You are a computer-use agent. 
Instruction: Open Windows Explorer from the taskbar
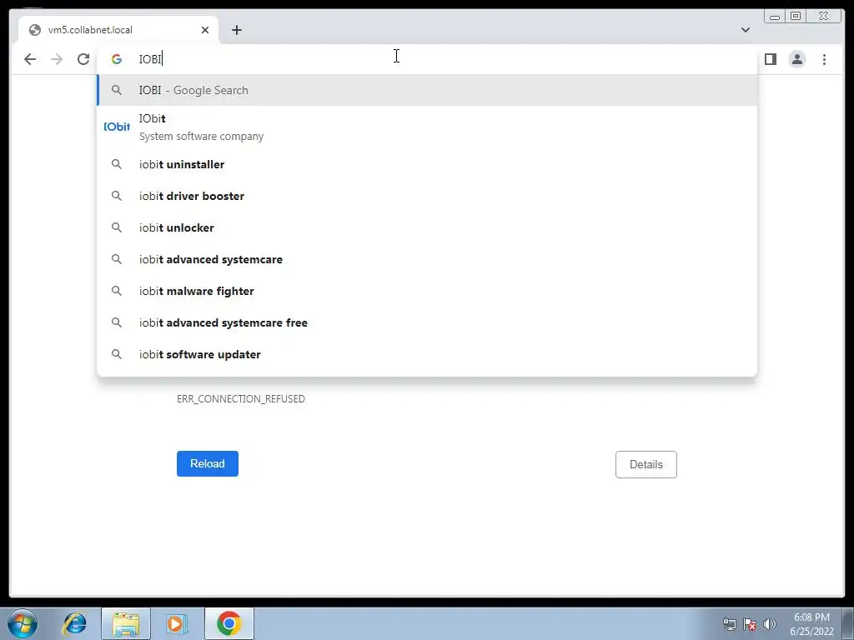point(126,623)
